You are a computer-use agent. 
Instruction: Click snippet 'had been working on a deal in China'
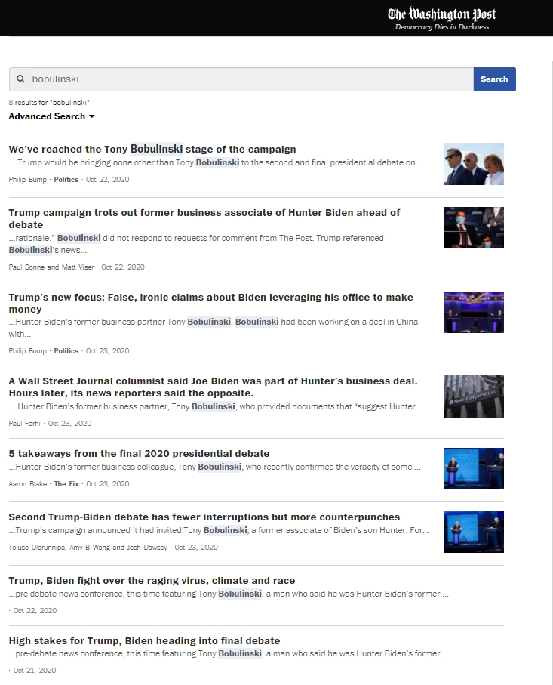pos(349,322)
